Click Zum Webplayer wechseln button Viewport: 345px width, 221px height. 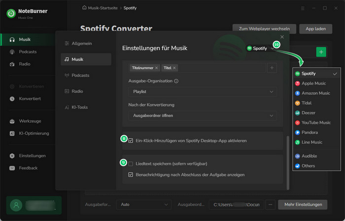[264, 28]
